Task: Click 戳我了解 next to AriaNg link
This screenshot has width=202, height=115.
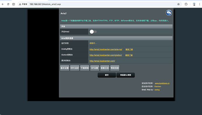Action: tap(129, 49)
